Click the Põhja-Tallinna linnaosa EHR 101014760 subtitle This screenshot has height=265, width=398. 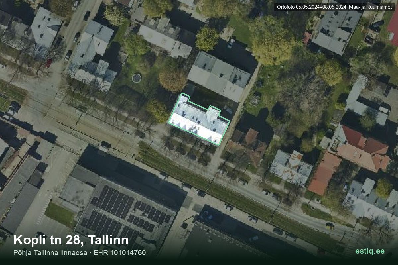pos(80,253)
